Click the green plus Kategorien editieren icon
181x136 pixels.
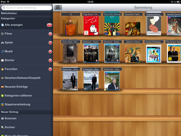(3, 96)
